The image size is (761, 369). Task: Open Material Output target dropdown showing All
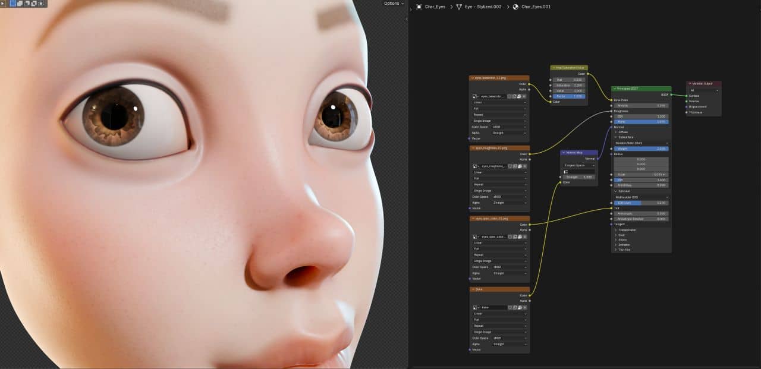(x=704, y=90)
